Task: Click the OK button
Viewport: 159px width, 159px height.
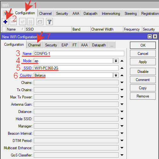Action: click(x=143, y=45)
